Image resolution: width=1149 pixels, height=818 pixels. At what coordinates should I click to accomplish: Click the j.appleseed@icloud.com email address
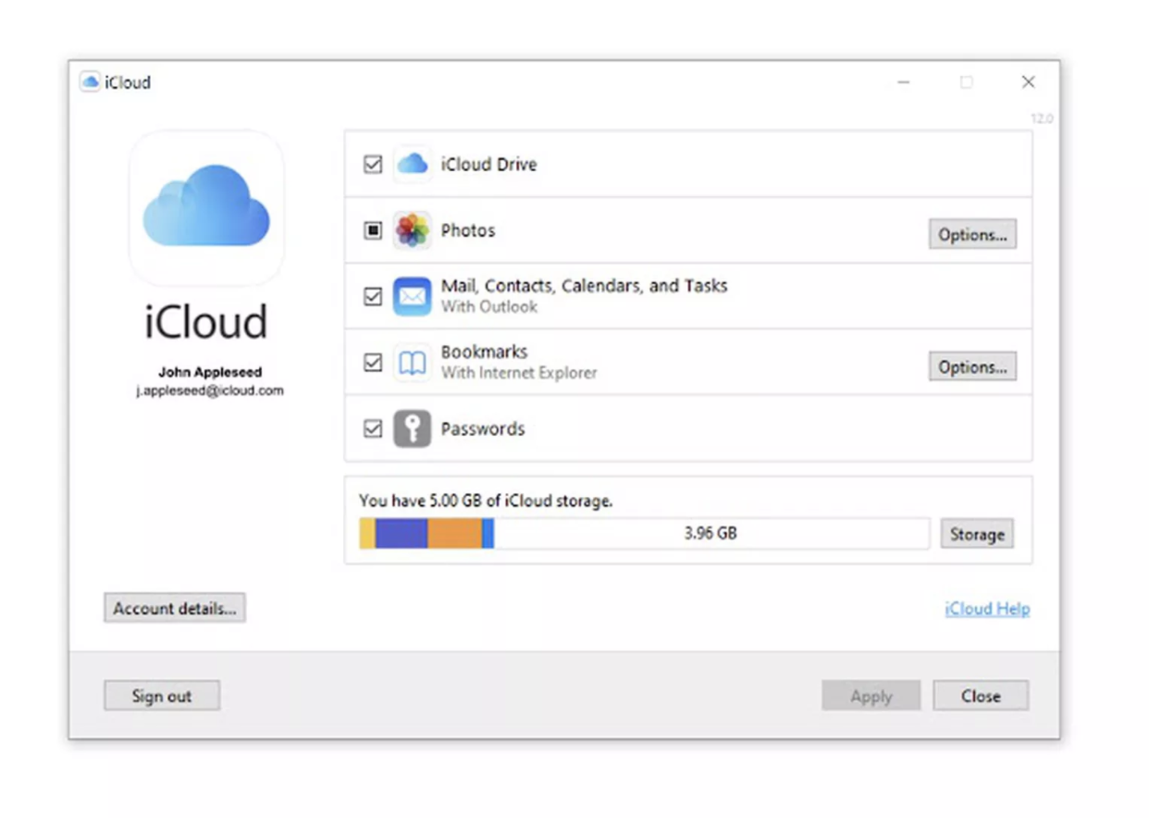click(x=210, y=390)
